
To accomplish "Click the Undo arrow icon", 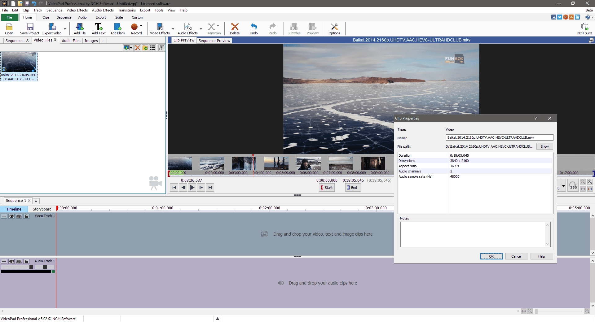I will (254, 29).
